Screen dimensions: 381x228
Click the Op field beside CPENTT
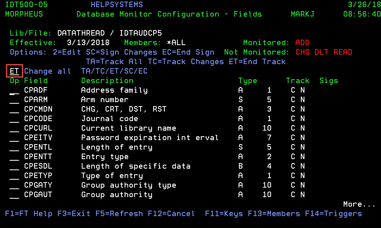pos(14,156)
